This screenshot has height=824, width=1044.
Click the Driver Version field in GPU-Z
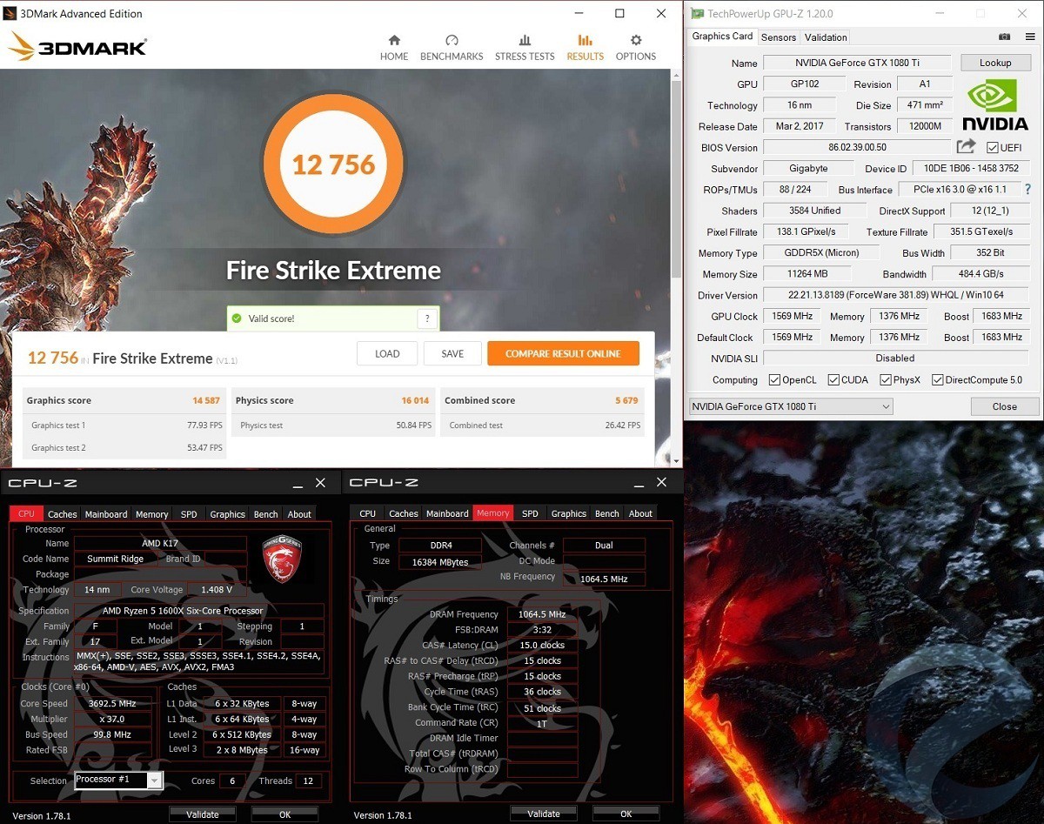(896, 295)
